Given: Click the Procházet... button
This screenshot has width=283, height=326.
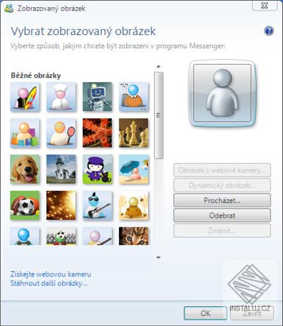Looking at the screenshot, I should click(x=222, y=200).
